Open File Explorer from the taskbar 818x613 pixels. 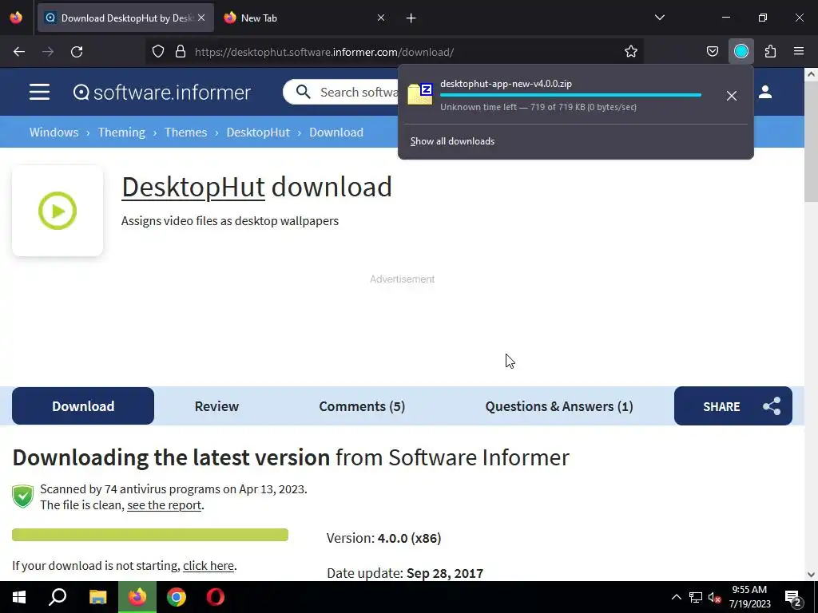(97, 597)
